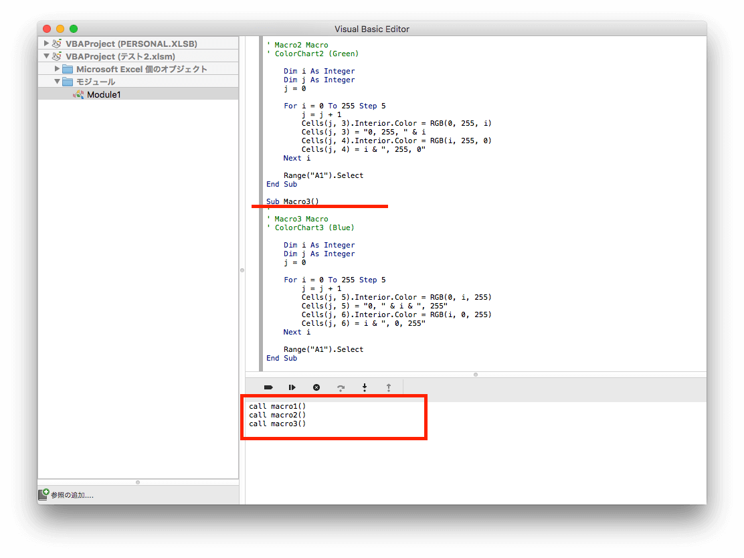Click the ' Macro2 Macro comment line
Viewport: 744px width, 558px height.
(297, 45)
